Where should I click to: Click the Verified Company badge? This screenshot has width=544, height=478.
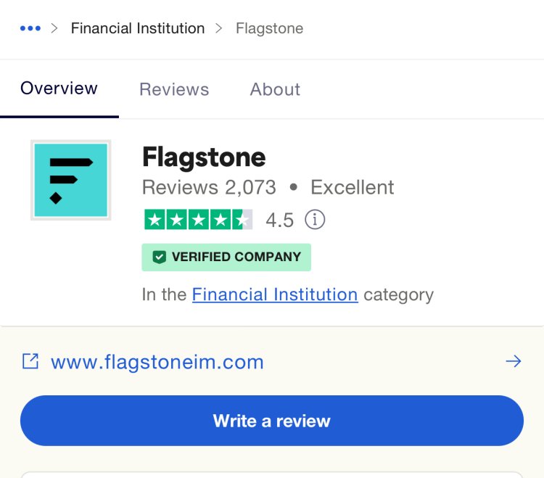(226, 257)
